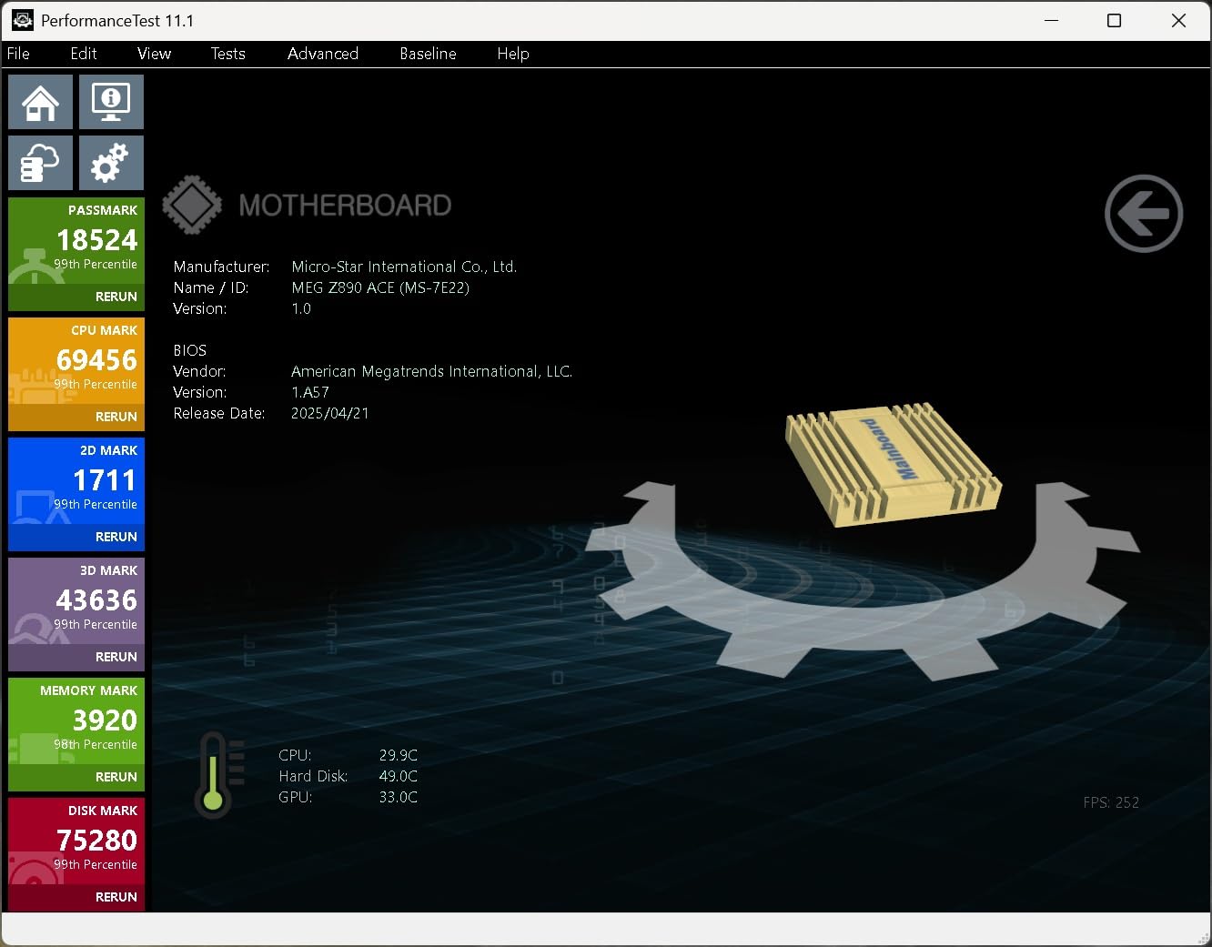This screenshot has height=947, width=1212.
Task: Click the PASSMARK tile title
Action: click(x=103, y=210)
